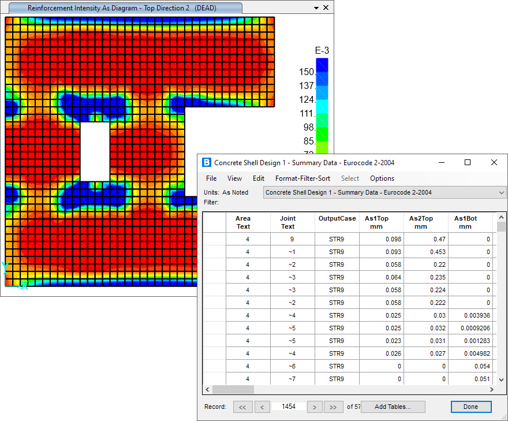Click the Add Tables button
This screenshot has height=421, width=508.
393,407
